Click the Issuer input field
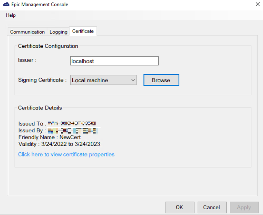This screenshot has height=215, width=263. 114,61
